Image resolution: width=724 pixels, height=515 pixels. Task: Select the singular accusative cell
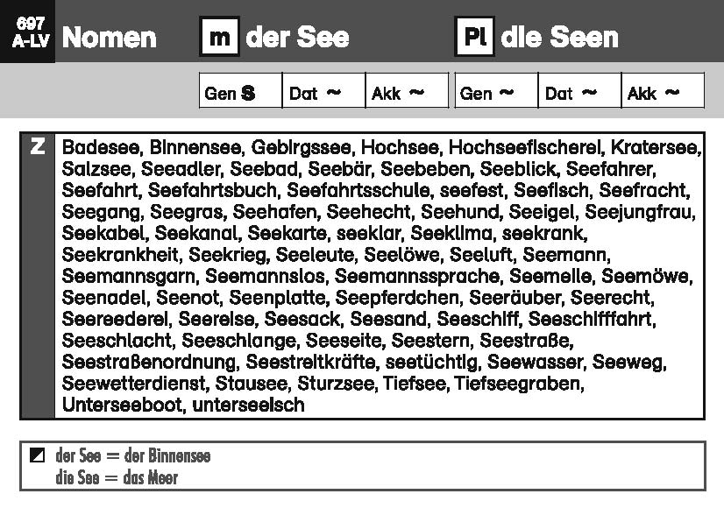point(407,92)
